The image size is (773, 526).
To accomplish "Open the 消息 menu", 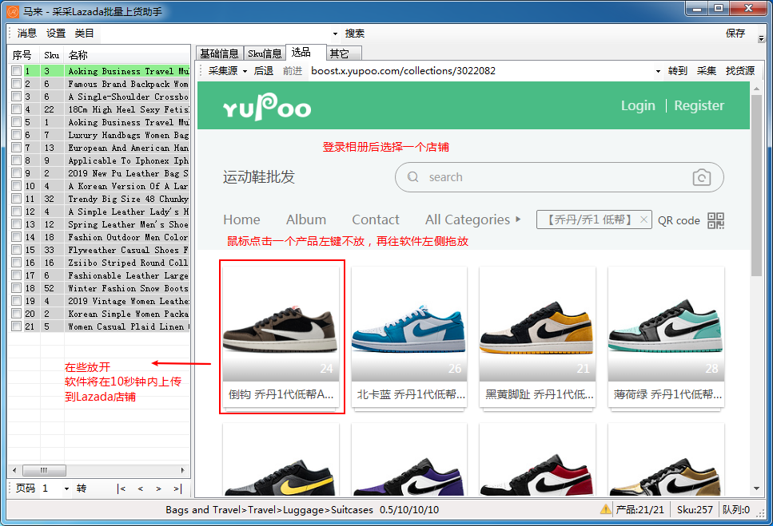I will point(26,33).
